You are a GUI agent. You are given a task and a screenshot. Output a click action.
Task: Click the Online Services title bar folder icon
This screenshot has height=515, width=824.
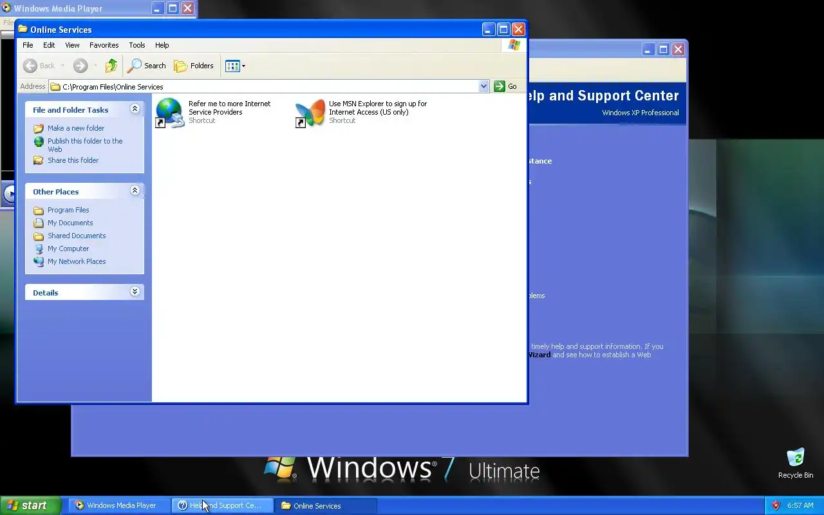point(23,29)
